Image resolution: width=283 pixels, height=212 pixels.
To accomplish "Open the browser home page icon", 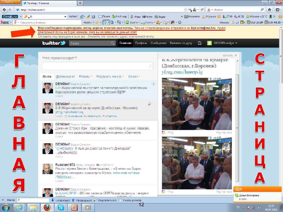I will (270, 10).
